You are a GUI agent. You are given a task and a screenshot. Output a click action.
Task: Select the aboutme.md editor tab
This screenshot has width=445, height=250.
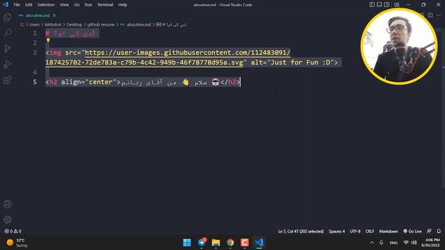coord(38,15)
